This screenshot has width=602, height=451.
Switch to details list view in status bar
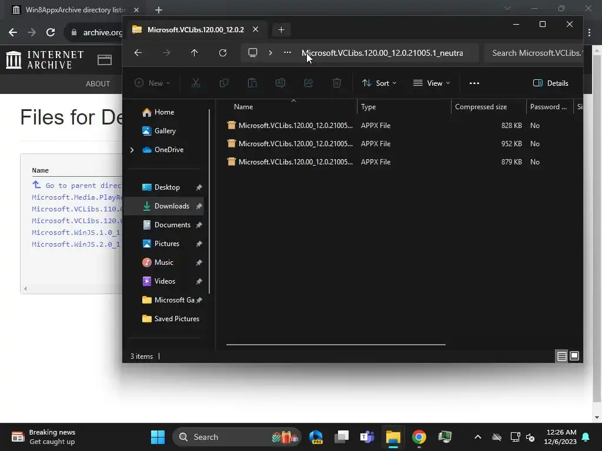[x=561, y=356]
